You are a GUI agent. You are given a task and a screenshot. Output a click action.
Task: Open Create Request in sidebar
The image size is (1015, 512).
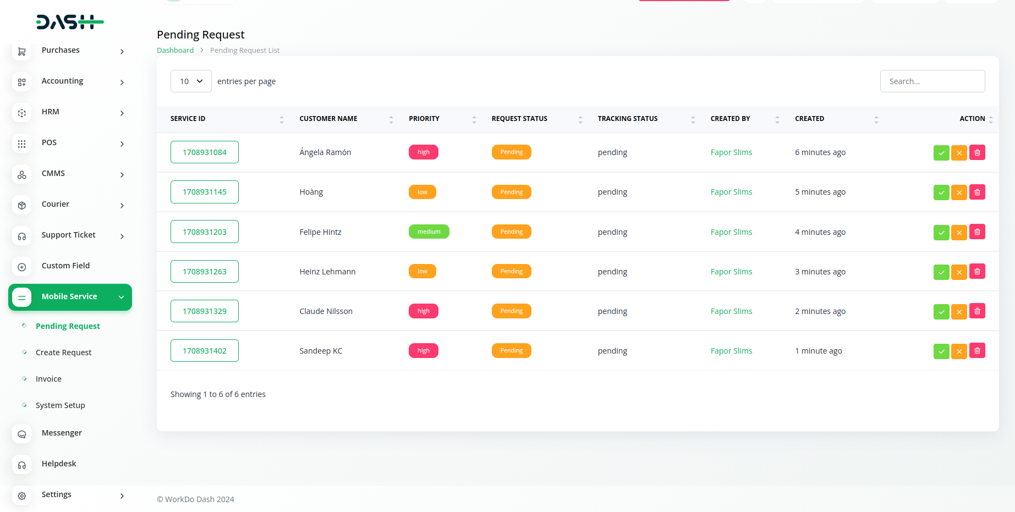tap(63, 353)
